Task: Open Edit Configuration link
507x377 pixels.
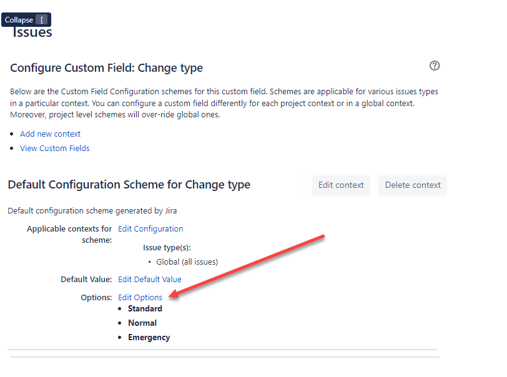Action: point(150,228)
